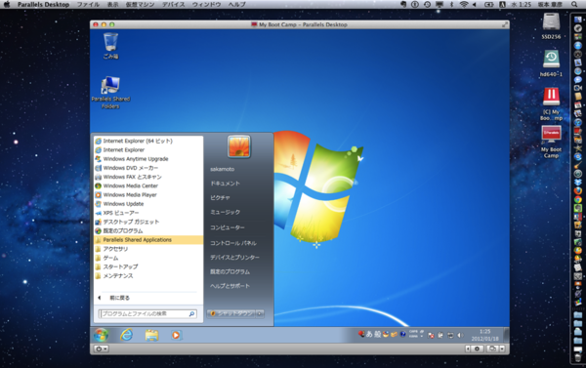The width and height of the screenshot is (586, 368).
Task: Select the hd640-1 Time Machine drive icon
Action: pyautogui.click(x=551, y=63)
